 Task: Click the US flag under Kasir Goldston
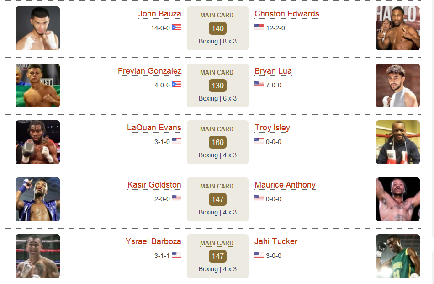click(x=177, y=198)
